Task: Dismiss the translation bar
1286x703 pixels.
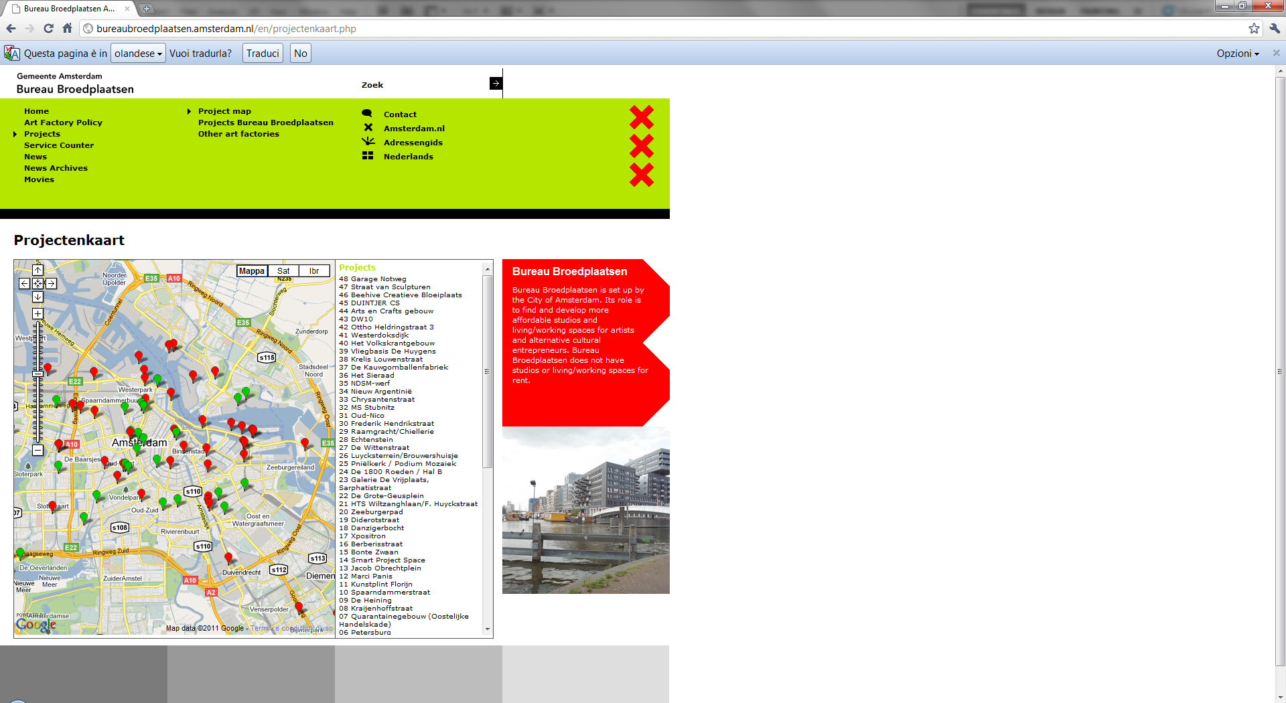Action: point(1276,53)
